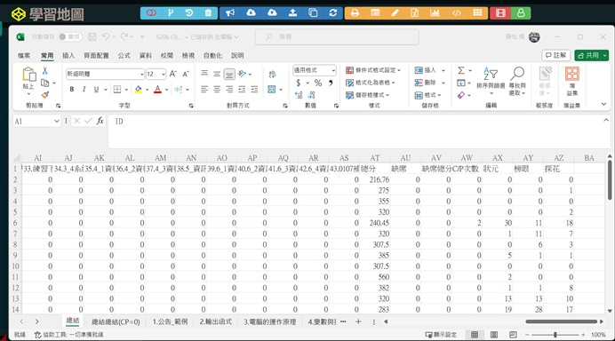Toggle the AutoSave switch
Screen dimensions: 615x341
[69, 36]
